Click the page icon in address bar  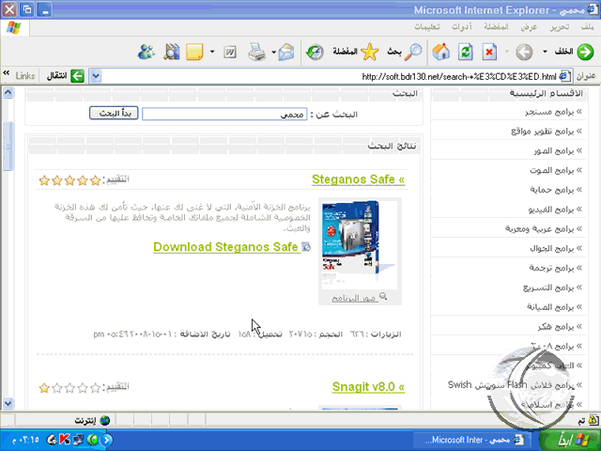(564, 76)
